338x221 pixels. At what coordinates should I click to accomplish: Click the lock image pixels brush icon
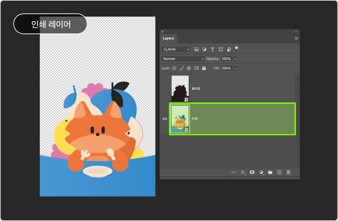pyautogui.click(x=182, y=68)
